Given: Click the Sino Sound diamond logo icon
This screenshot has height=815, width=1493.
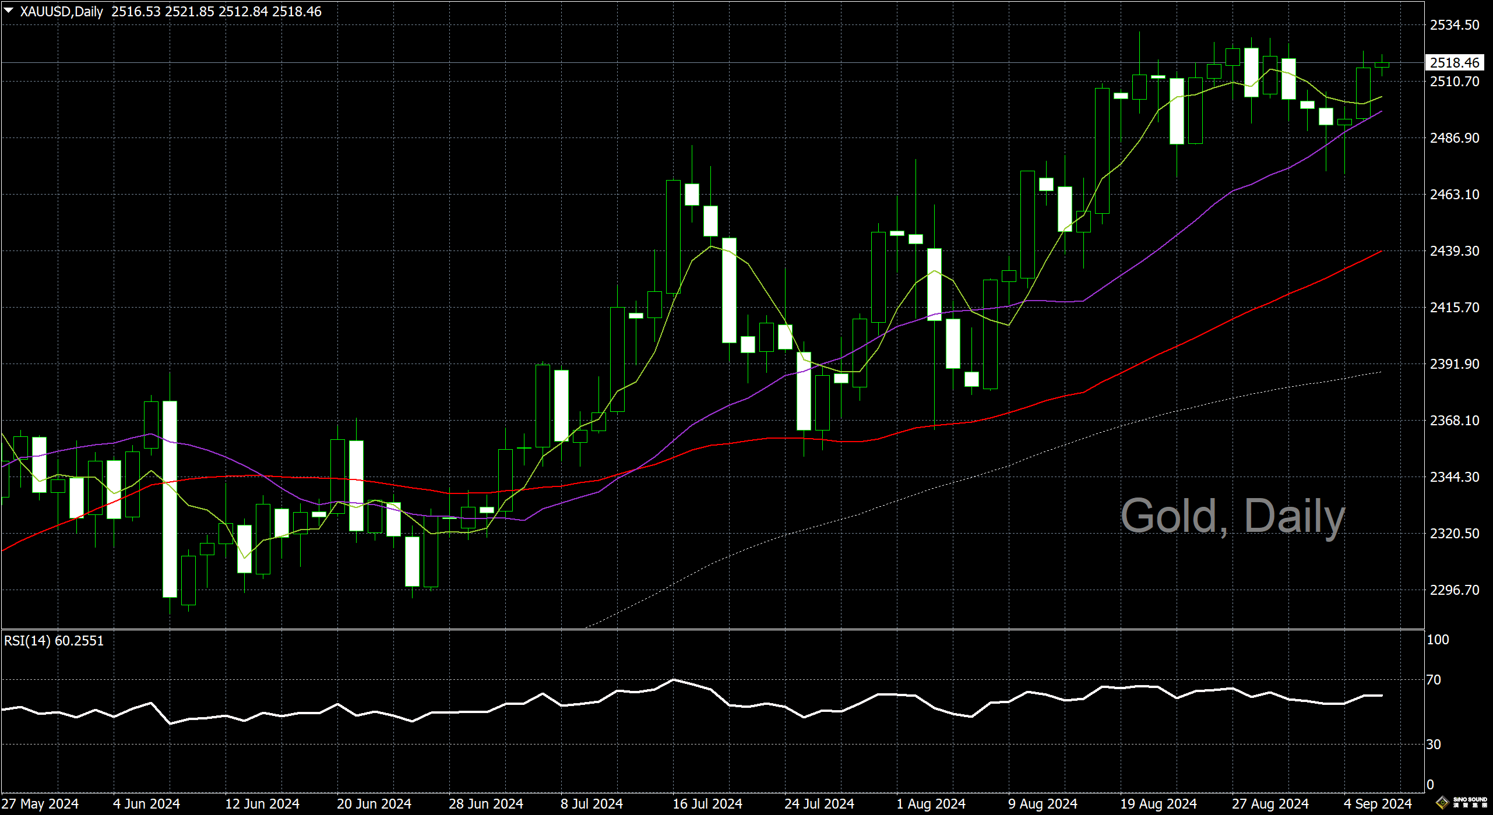Looking at the screenshot, I should pos(1443,803).
